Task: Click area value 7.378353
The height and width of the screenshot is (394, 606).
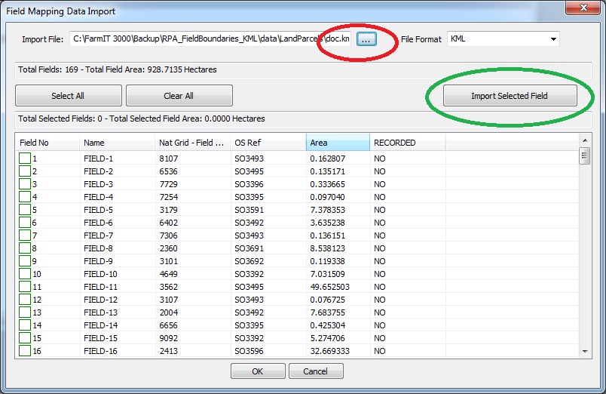Action: tap(327, 210)
